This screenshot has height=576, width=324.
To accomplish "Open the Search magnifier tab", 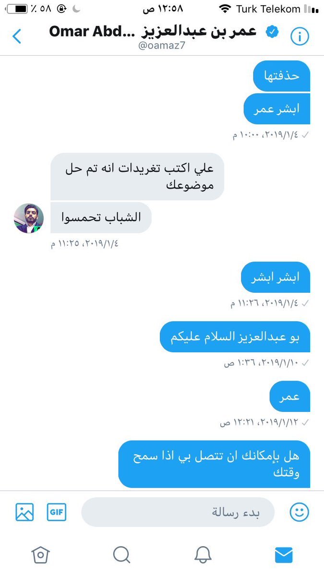I will (122, 555).
